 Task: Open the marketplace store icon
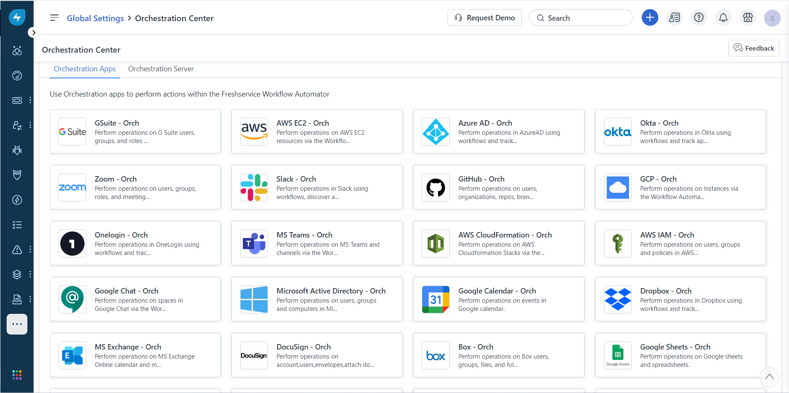click(x=748, y=17)
